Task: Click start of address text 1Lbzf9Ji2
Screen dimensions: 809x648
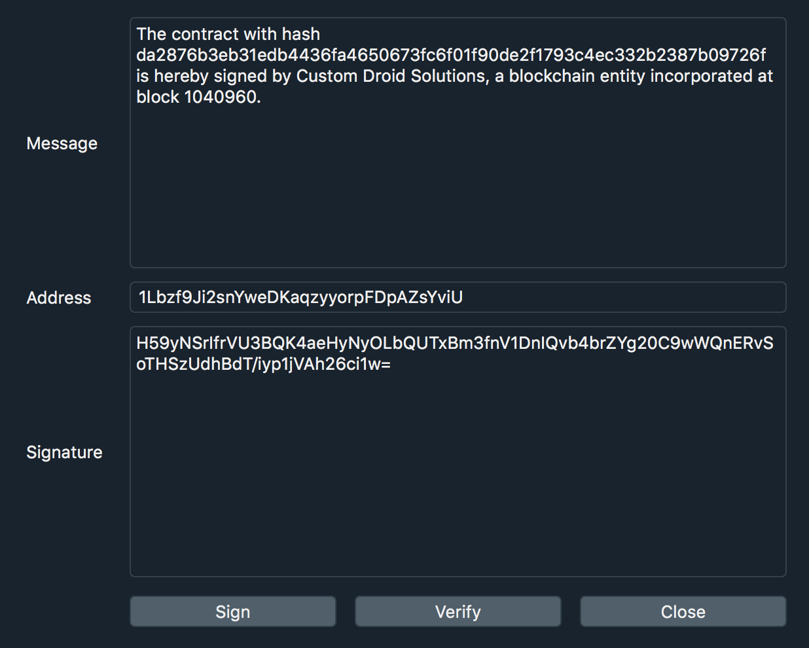Action: [x=140, y=297]
